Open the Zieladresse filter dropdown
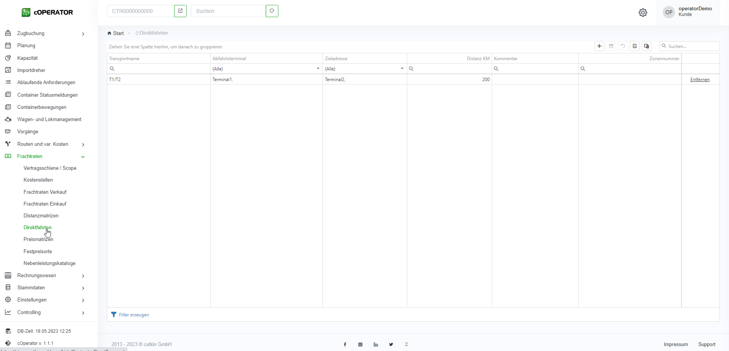Image resolution: width=729 pixels, height=351 pixels. pos(402,69)
